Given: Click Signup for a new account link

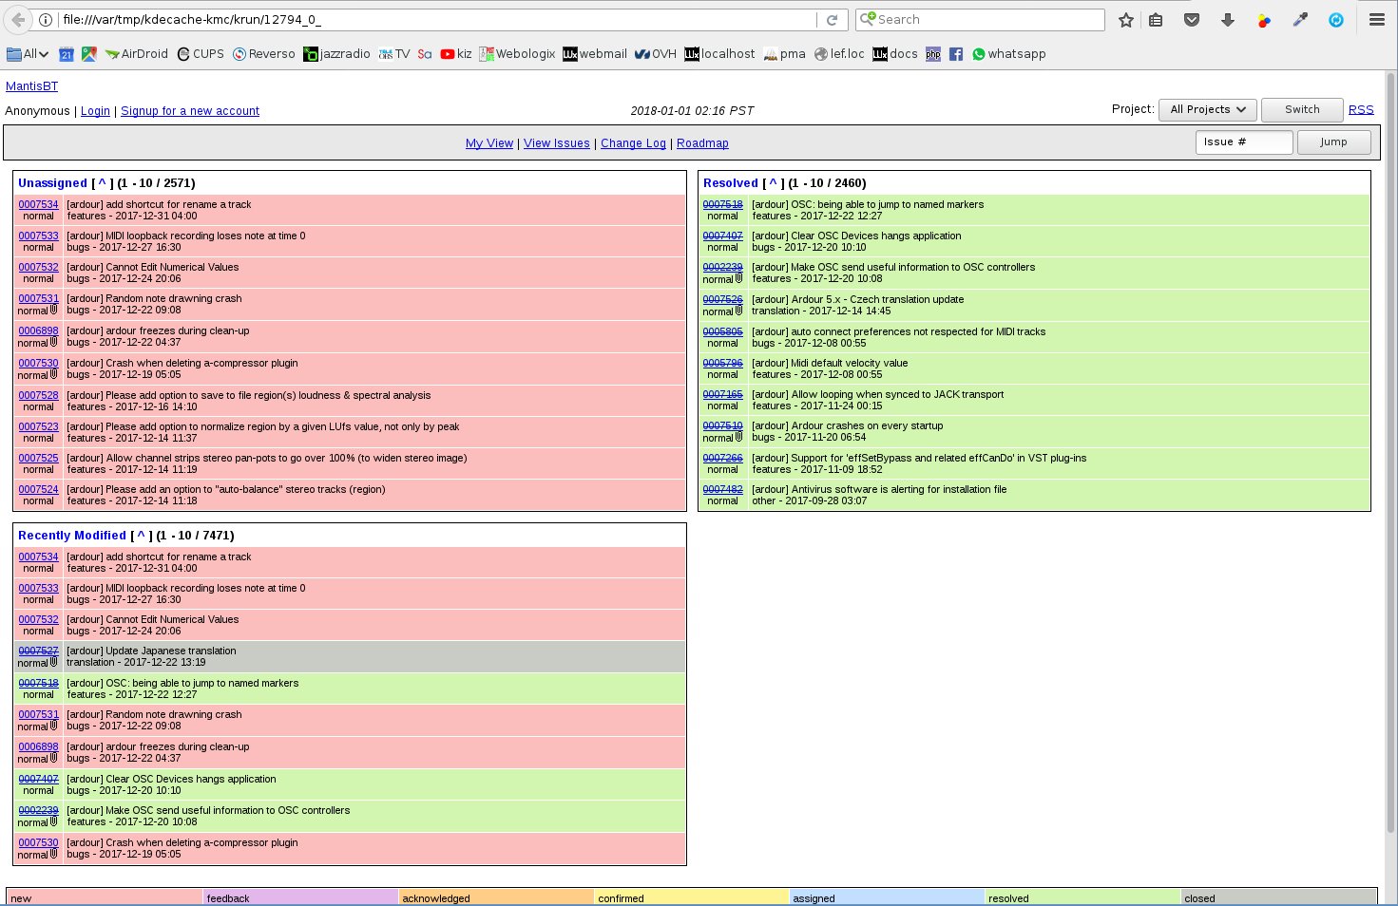Looking at the screenshot, I should [190, 111].
